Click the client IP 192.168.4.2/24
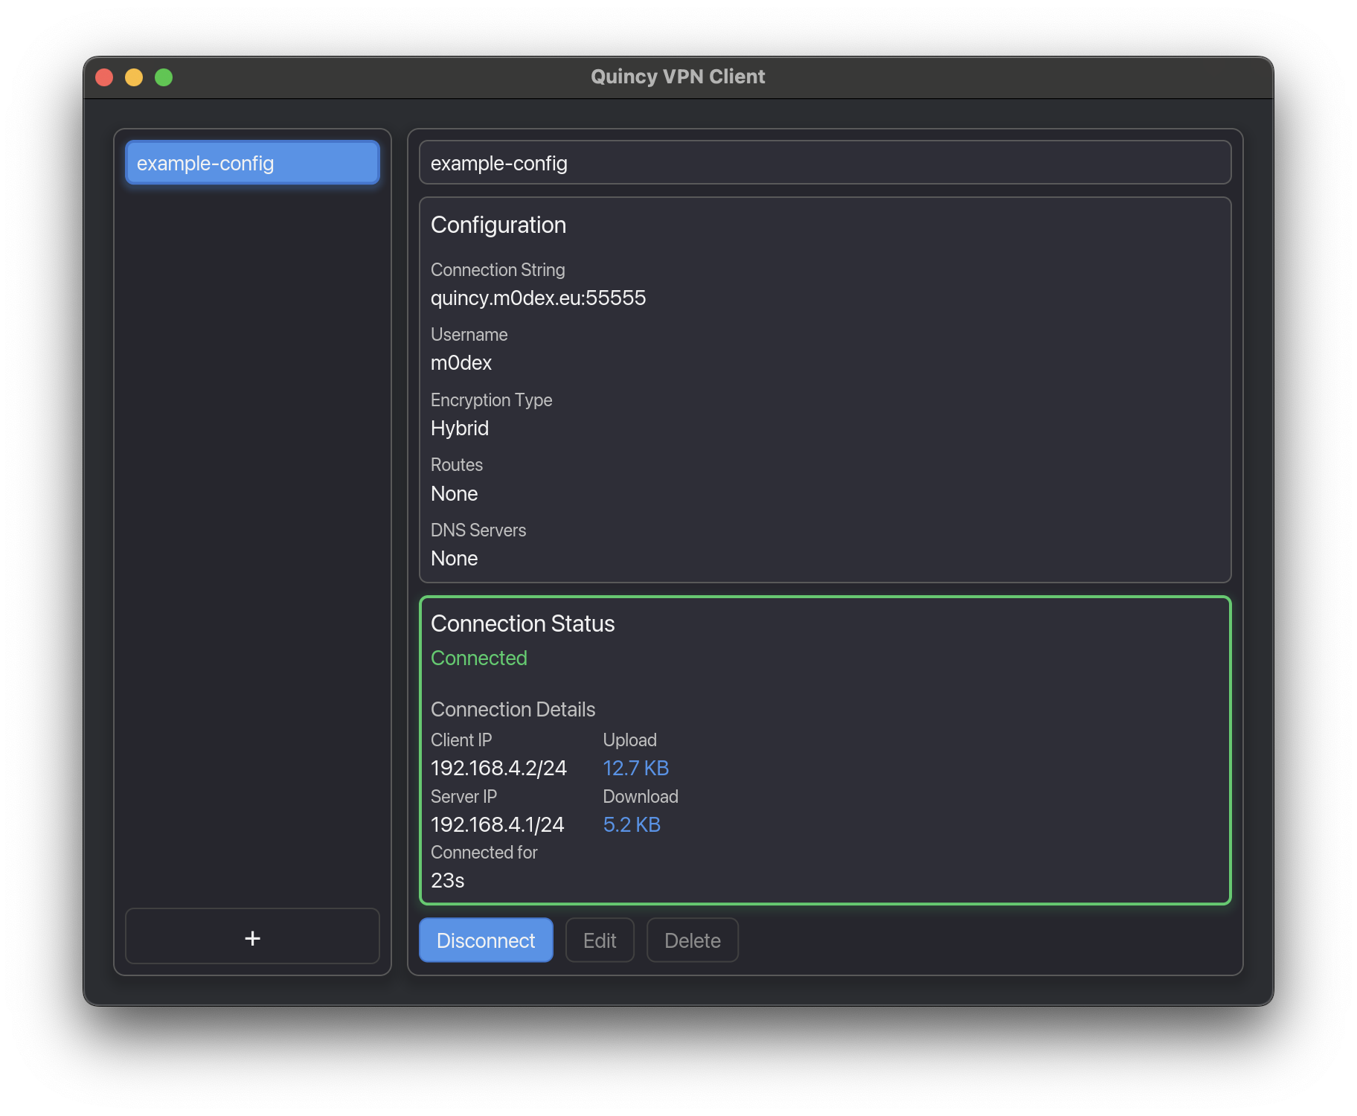This screenshot has height=1116, width=1357. point(498,769)
